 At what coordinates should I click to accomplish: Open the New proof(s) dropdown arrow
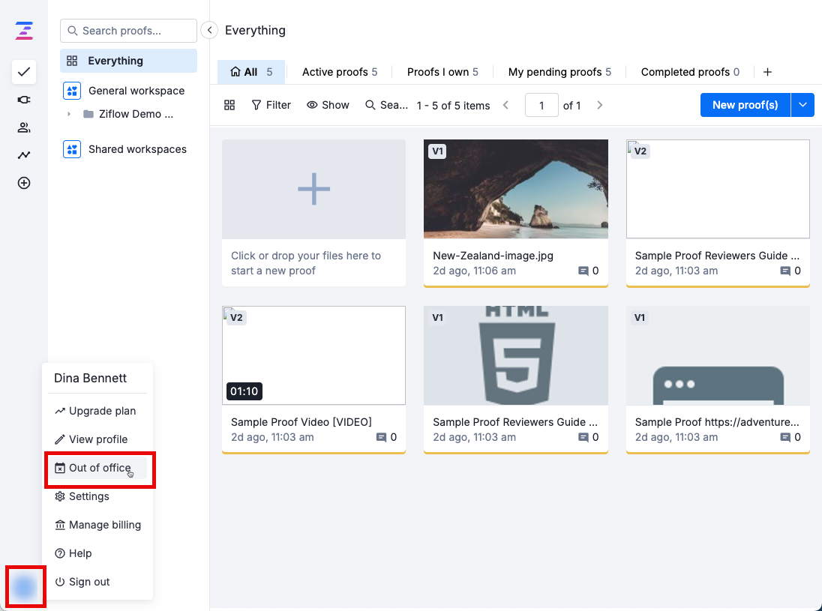pyautogui.click(x=802, y=105)
